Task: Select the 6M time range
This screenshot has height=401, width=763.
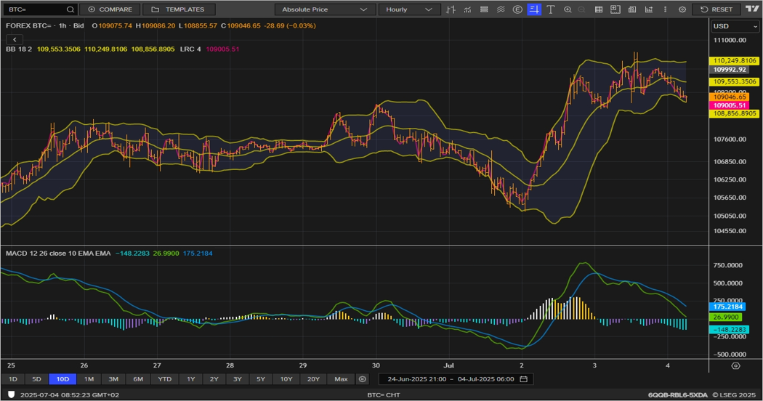Action: click(x=138, y=379)
